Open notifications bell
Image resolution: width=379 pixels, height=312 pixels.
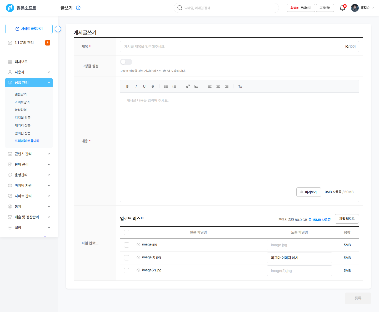point(342,8)
